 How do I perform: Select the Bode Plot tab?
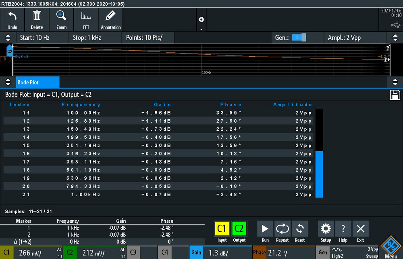[37, 82]
